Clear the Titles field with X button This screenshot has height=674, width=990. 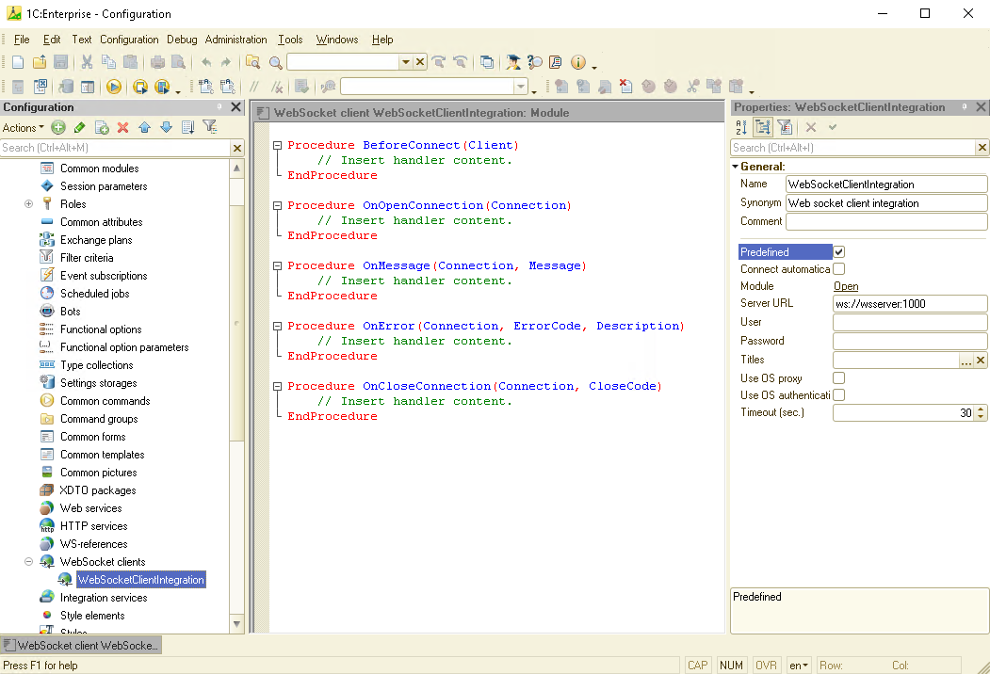(981, 361)
